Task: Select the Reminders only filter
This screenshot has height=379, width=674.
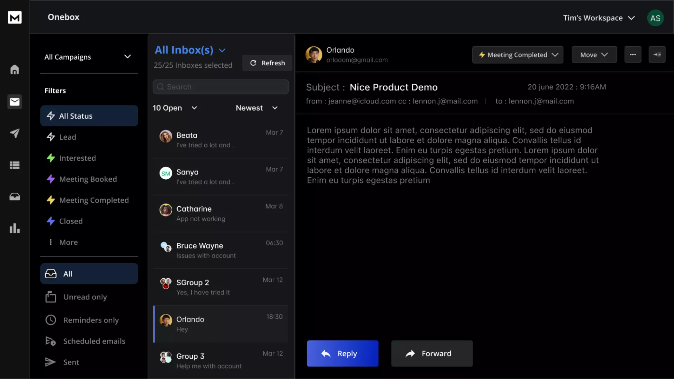Action: pos(91,320)
